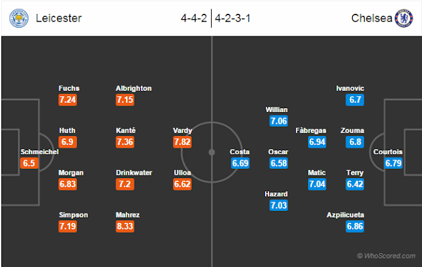Click the WhoScored.com watermark
Screen dimensions: 422x267
pos(386,256)
